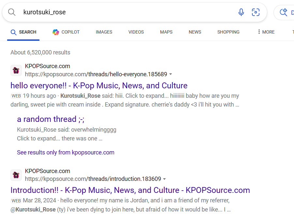Click the magnifier icon in the search box

[x=12, y=12]
